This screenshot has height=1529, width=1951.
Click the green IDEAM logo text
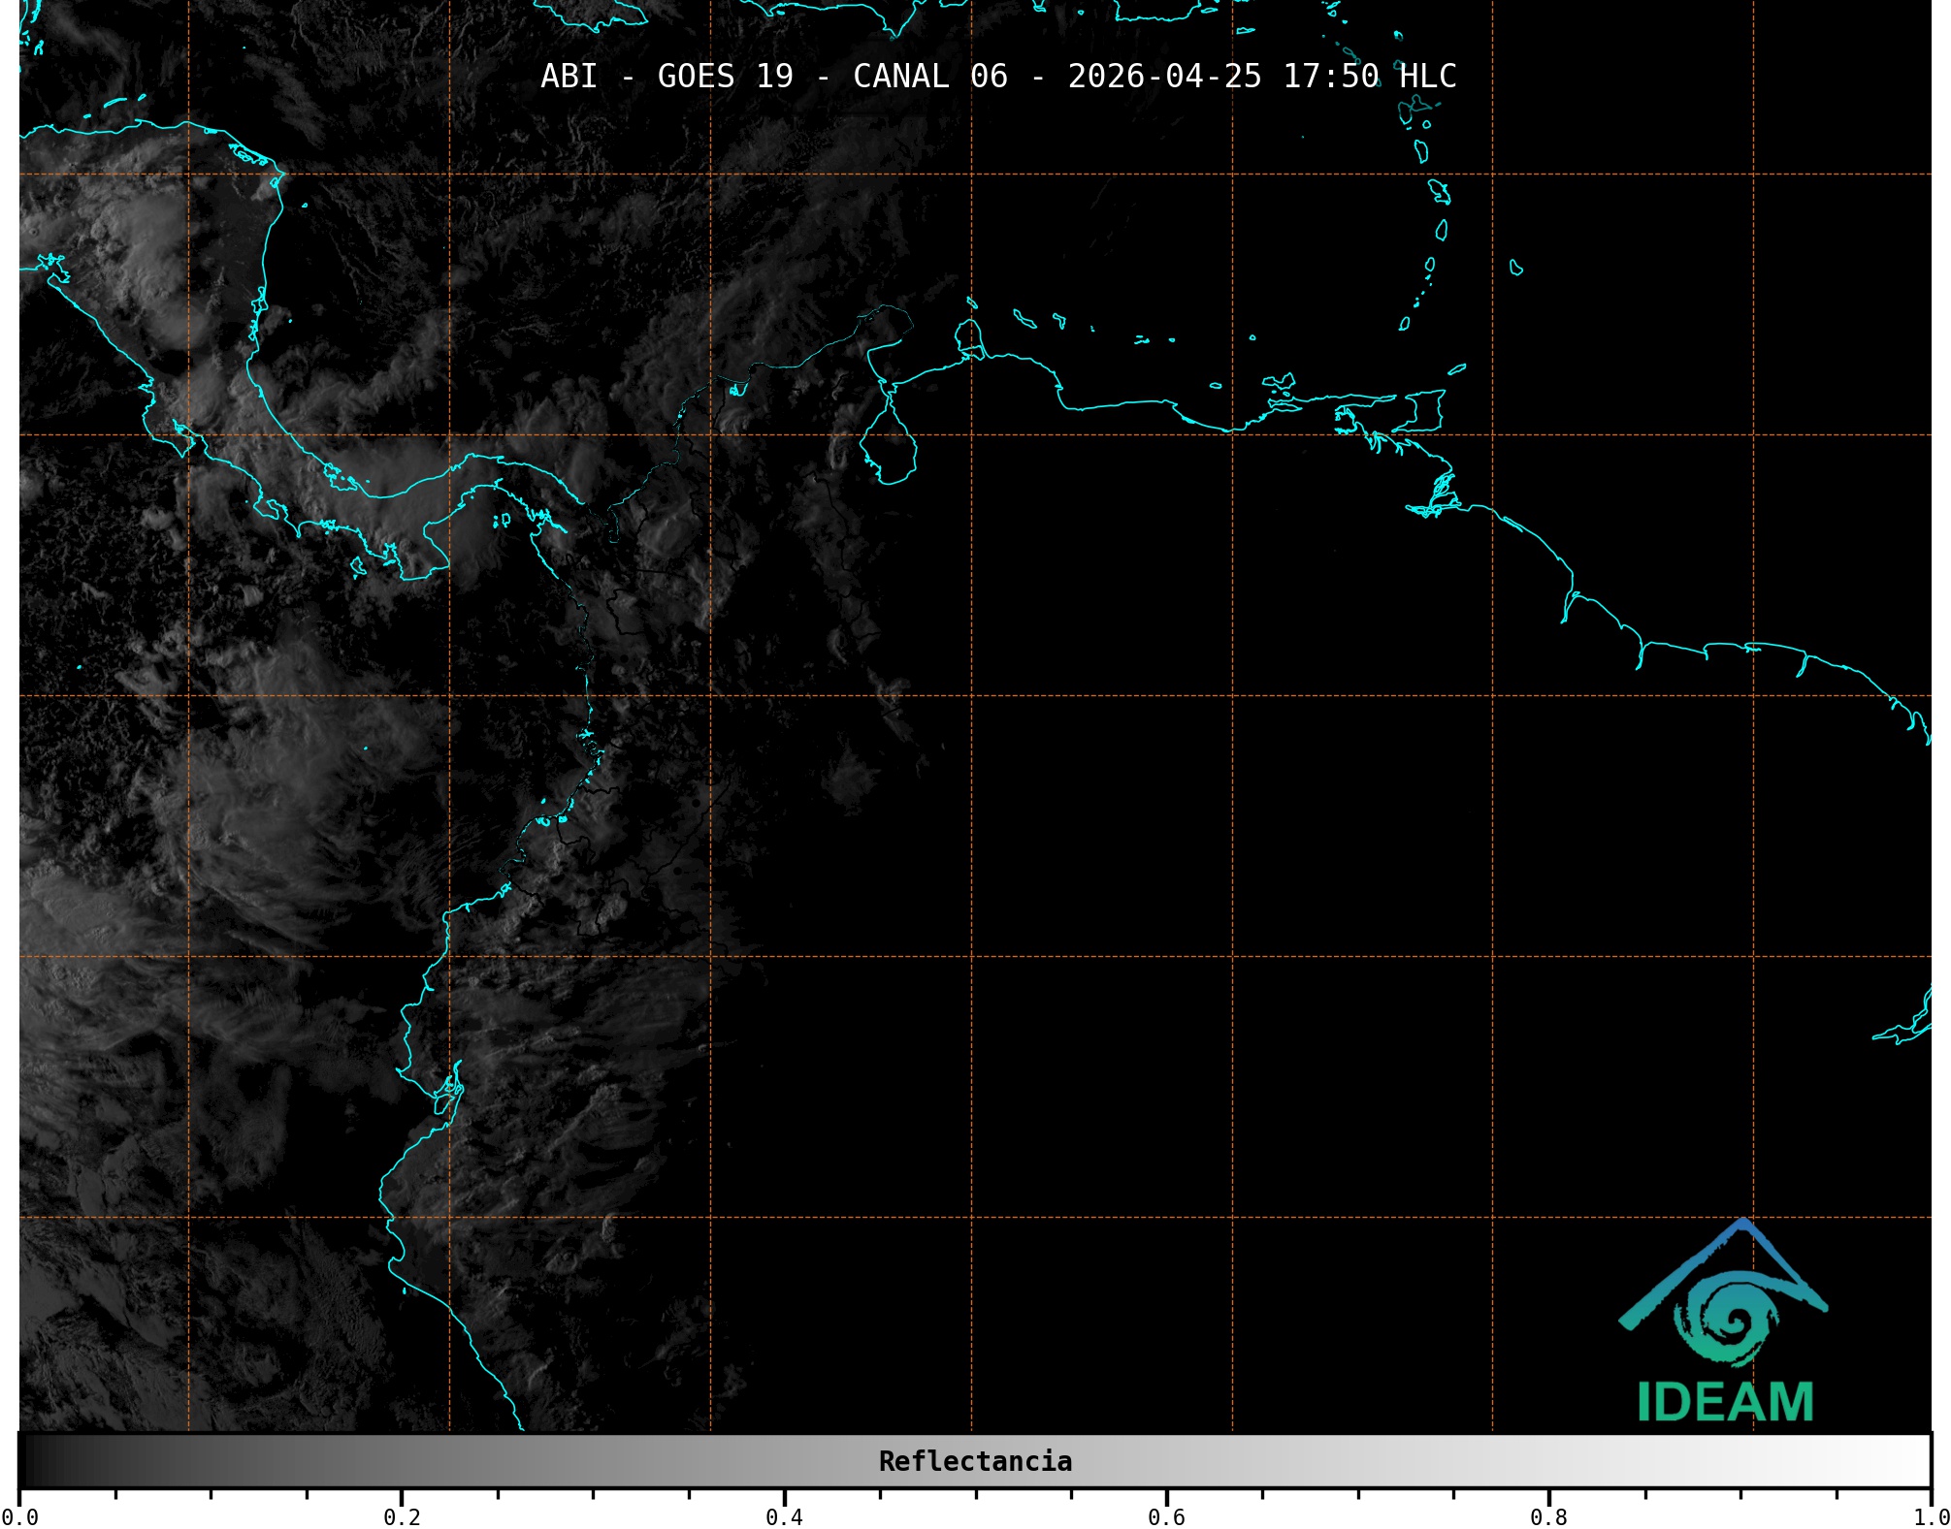pyautogui.click(x=1725, y=1402)
